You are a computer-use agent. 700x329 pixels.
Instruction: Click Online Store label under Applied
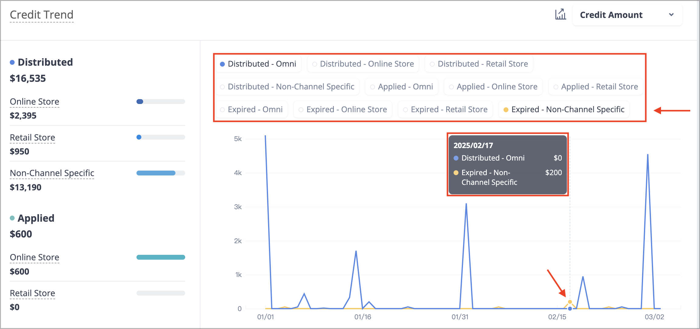[34, 257]
